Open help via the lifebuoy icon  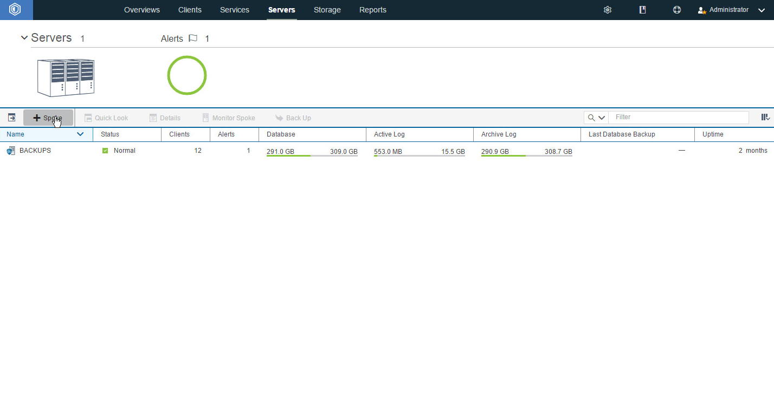[677, 10]
